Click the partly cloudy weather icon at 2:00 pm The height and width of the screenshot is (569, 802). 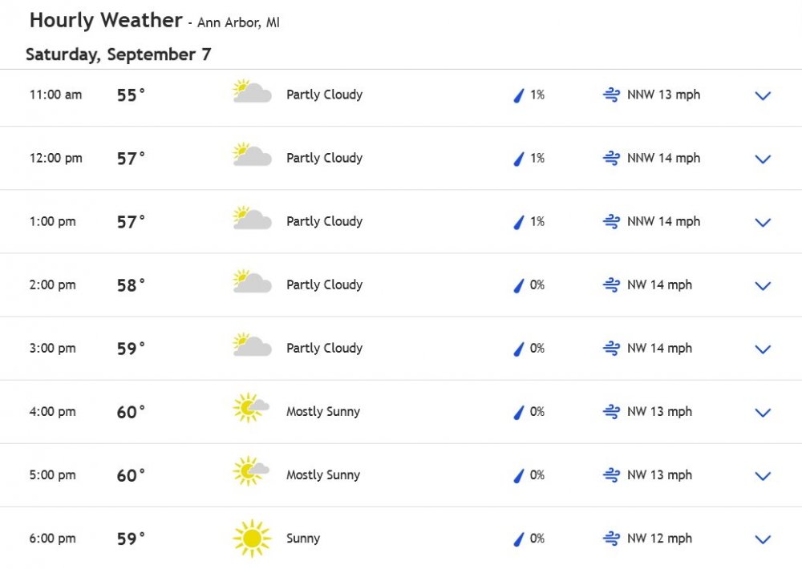point(251,281)
